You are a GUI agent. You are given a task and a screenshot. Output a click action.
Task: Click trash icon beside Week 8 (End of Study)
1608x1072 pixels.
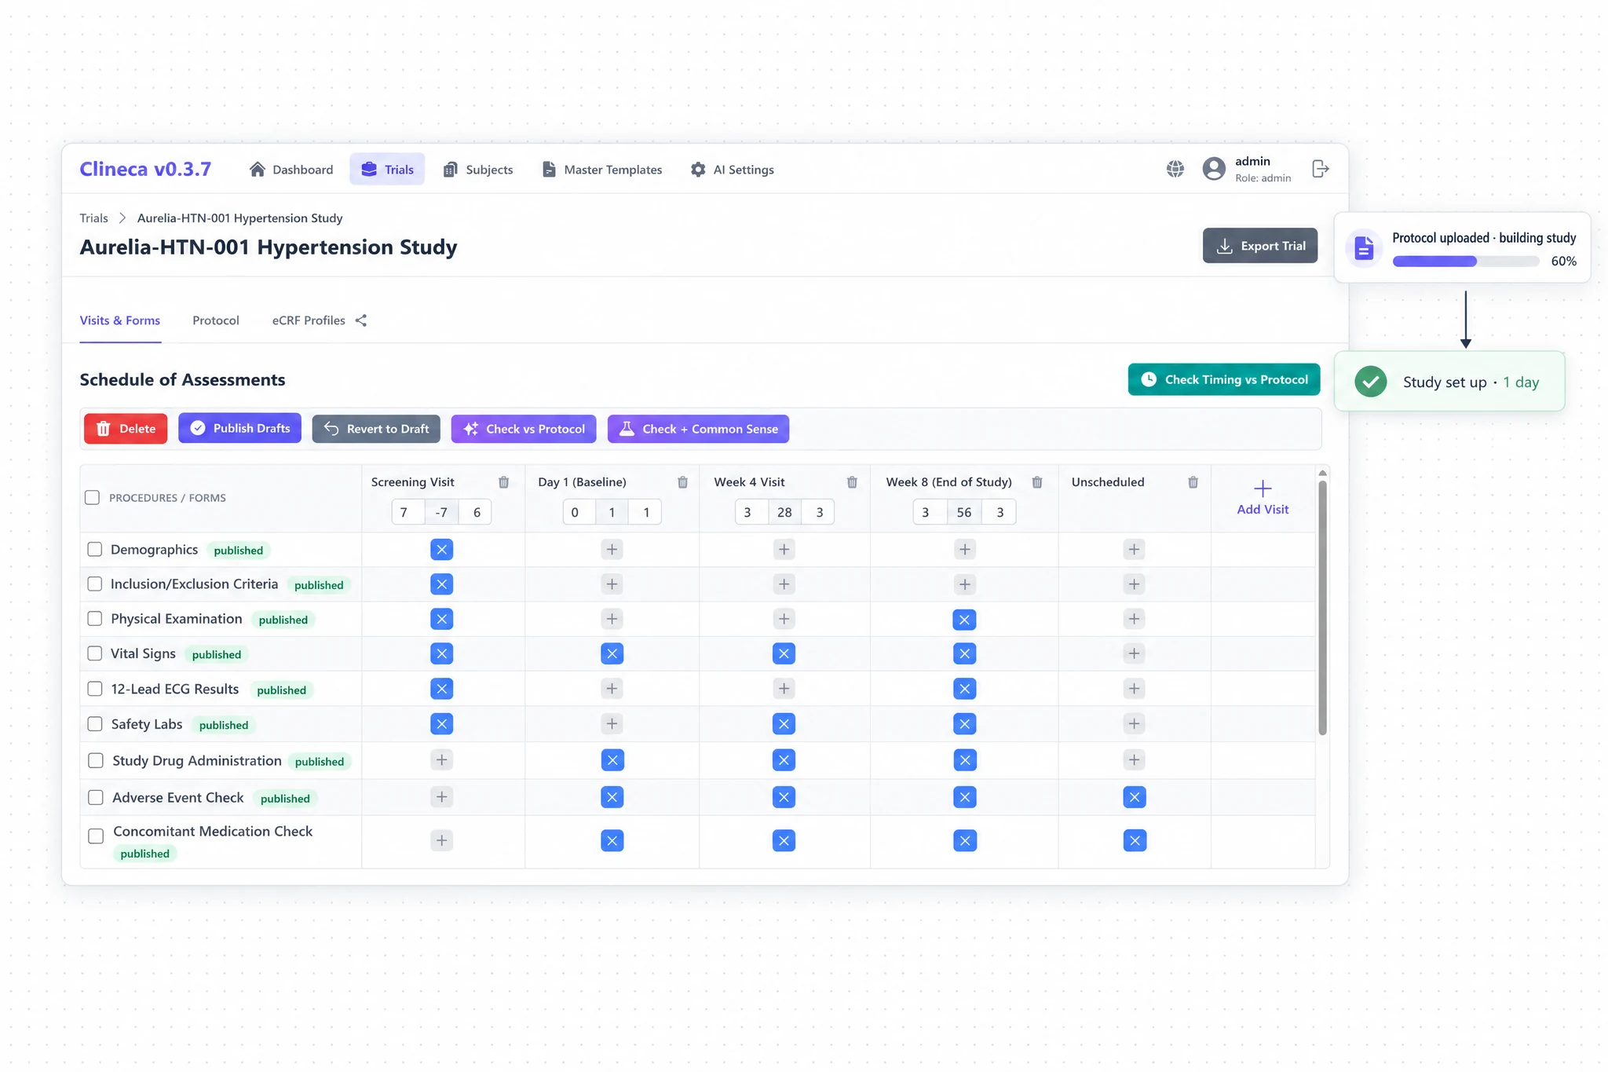tap(1037, 482)
